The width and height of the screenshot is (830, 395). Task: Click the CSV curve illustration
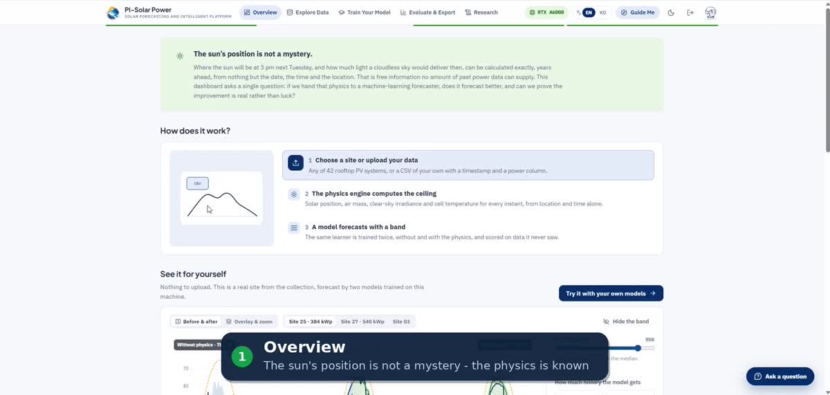click(x=221, y=198)
